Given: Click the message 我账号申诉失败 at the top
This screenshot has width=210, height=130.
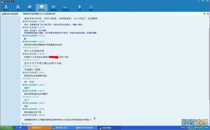Looking at the screenshot, I should (x=61, y=18).
